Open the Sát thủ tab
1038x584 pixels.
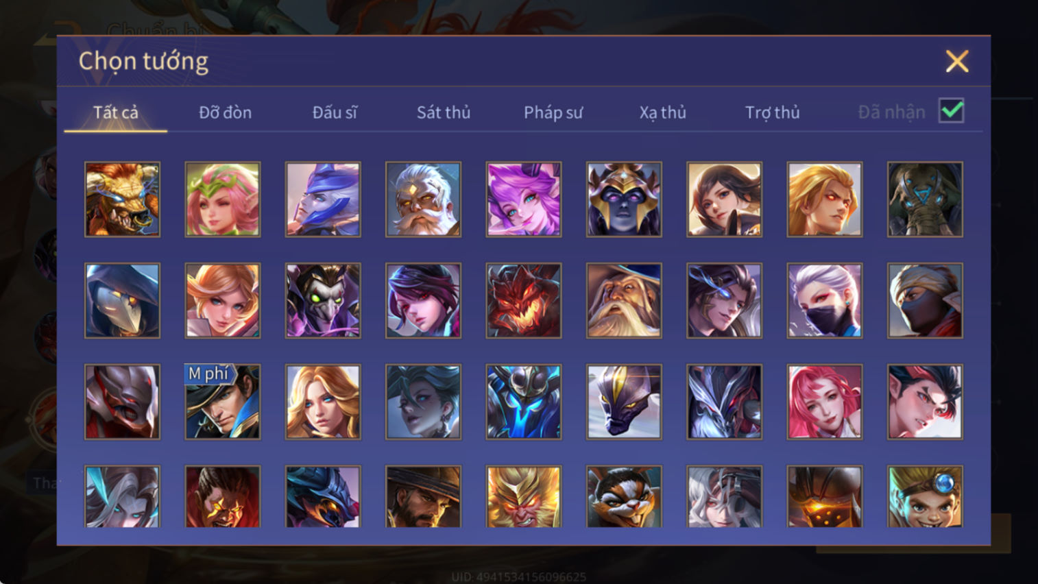pyautogui.click(x=444, y=112)
